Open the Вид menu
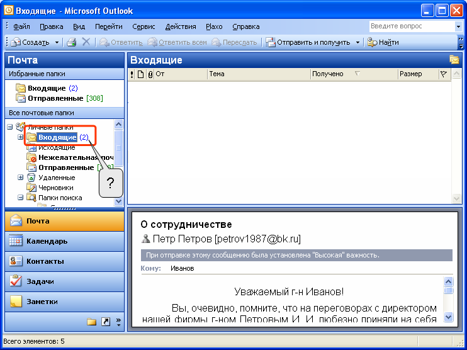The image size is (467, 350). pyautogui.click(x=79, y=27)
